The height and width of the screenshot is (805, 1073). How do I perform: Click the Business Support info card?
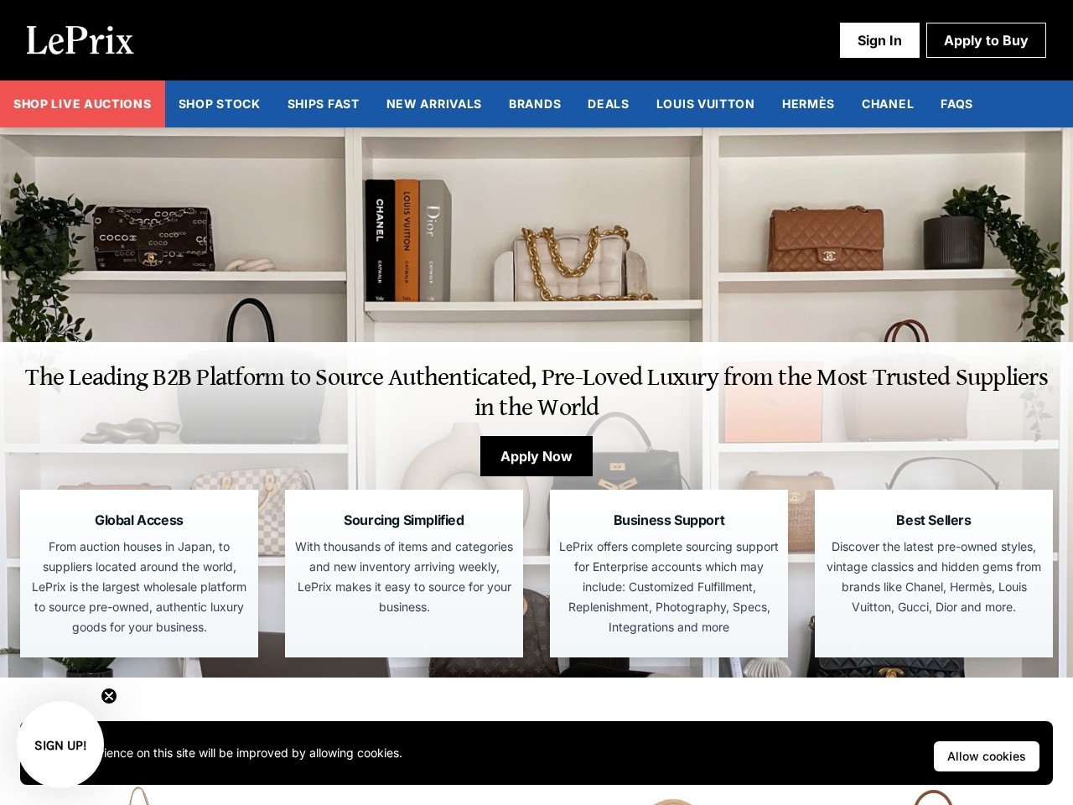[669, 574]
